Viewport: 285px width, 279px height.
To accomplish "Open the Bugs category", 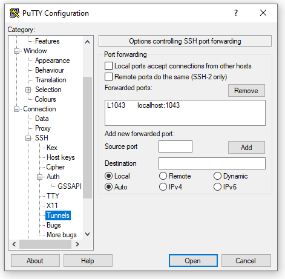I will point(53,225).
